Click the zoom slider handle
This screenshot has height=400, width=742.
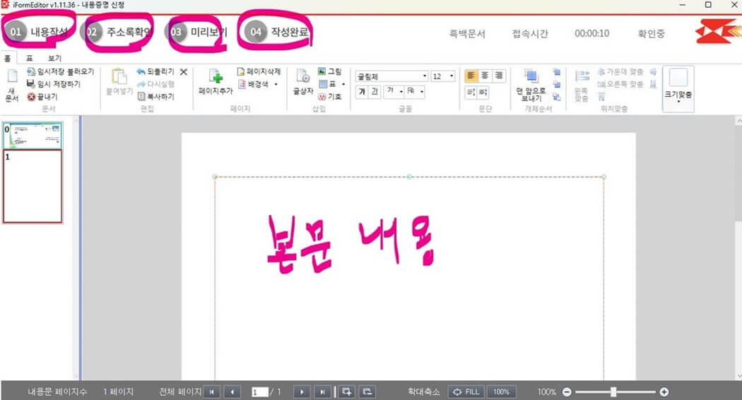[613, 392]
